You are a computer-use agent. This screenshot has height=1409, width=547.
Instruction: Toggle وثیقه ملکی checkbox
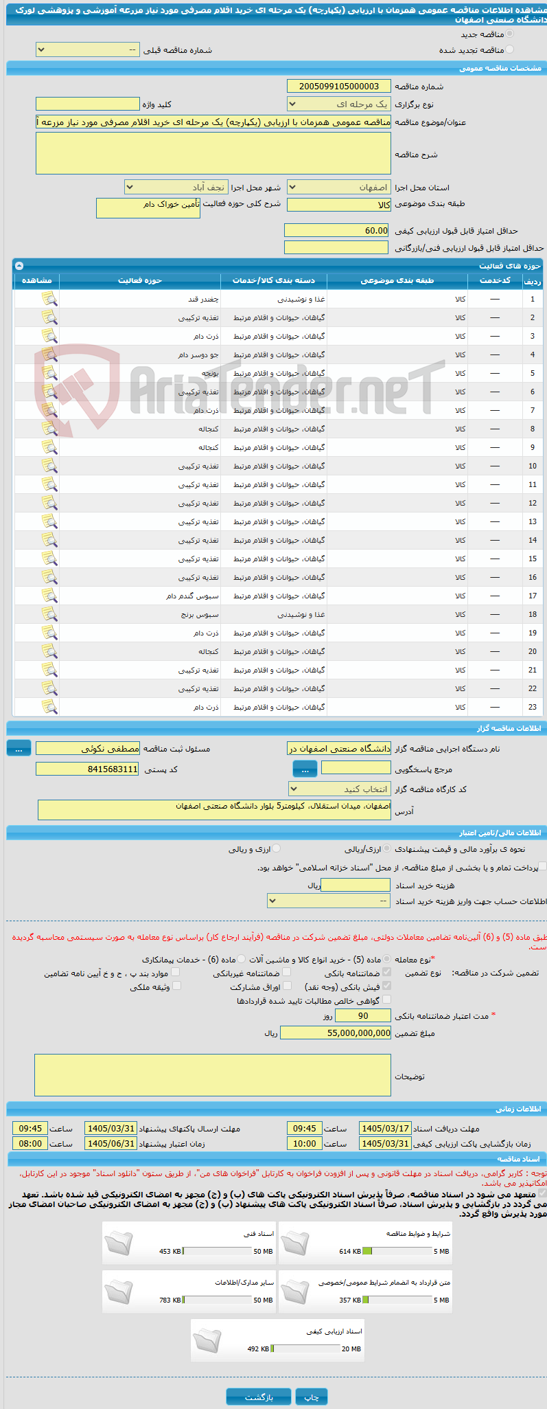tap(176, 986)
